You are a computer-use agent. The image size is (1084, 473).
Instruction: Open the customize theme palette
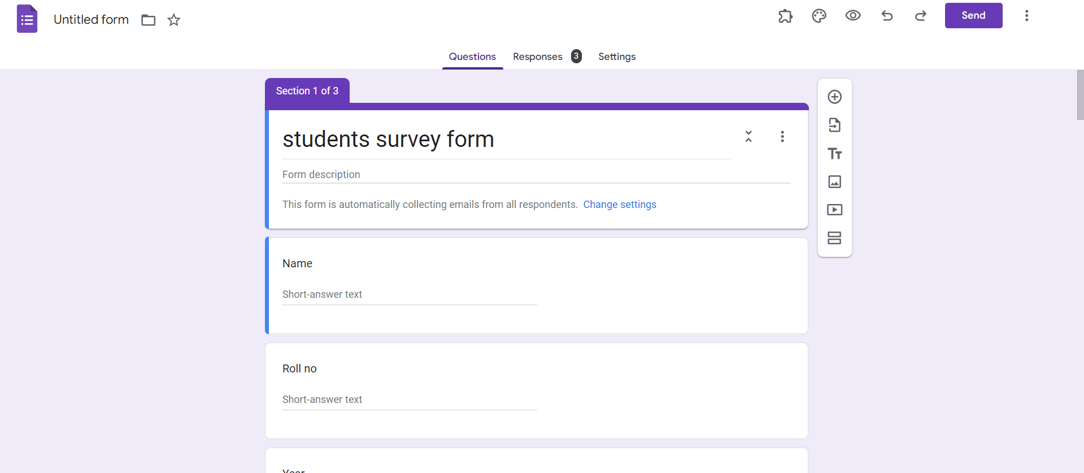coord(819,16)
